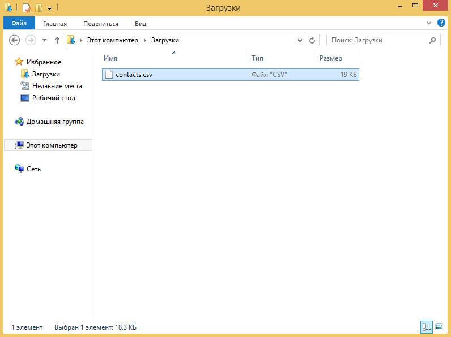Expand the chevron before Загрузки in path
The image size is (451, 337).
[x=145, y=40]
